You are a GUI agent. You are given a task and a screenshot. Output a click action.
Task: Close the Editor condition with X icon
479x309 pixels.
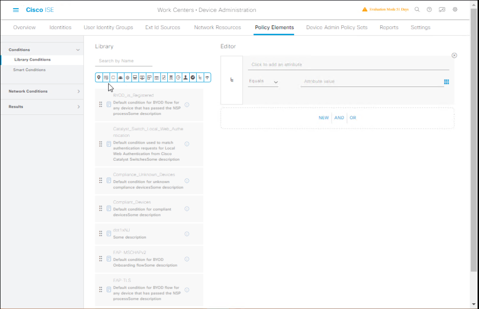click(454, 55)
